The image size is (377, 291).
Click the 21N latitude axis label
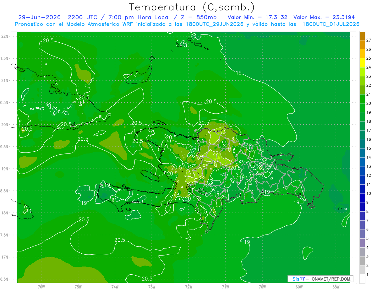(5, 80)
